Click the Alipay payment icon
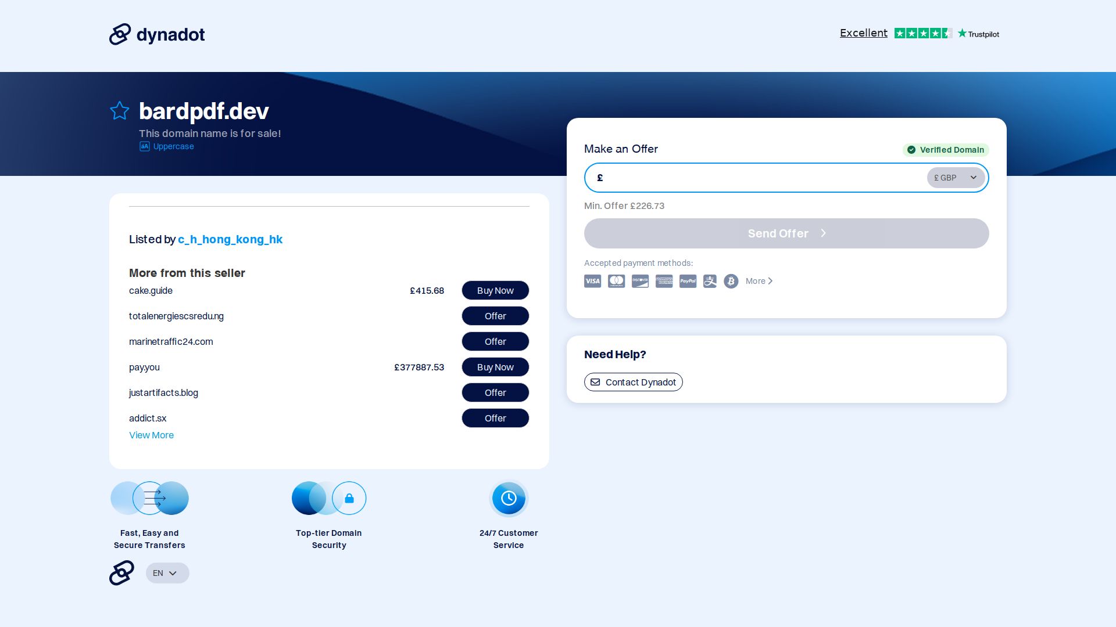 click(x=710, y=281)
